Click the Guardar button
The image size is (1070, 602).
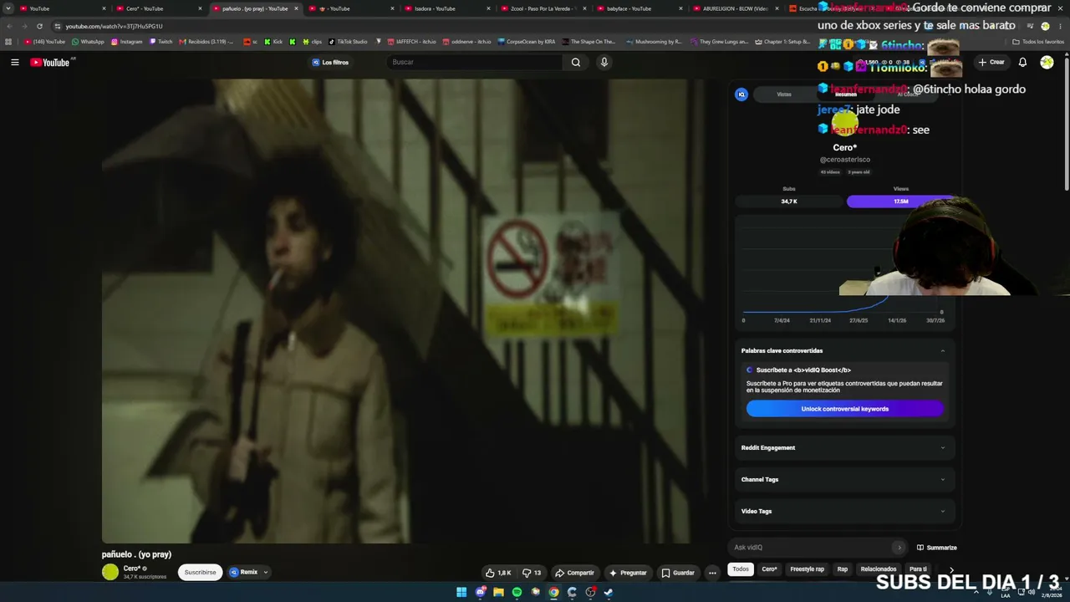click(678, 573)
